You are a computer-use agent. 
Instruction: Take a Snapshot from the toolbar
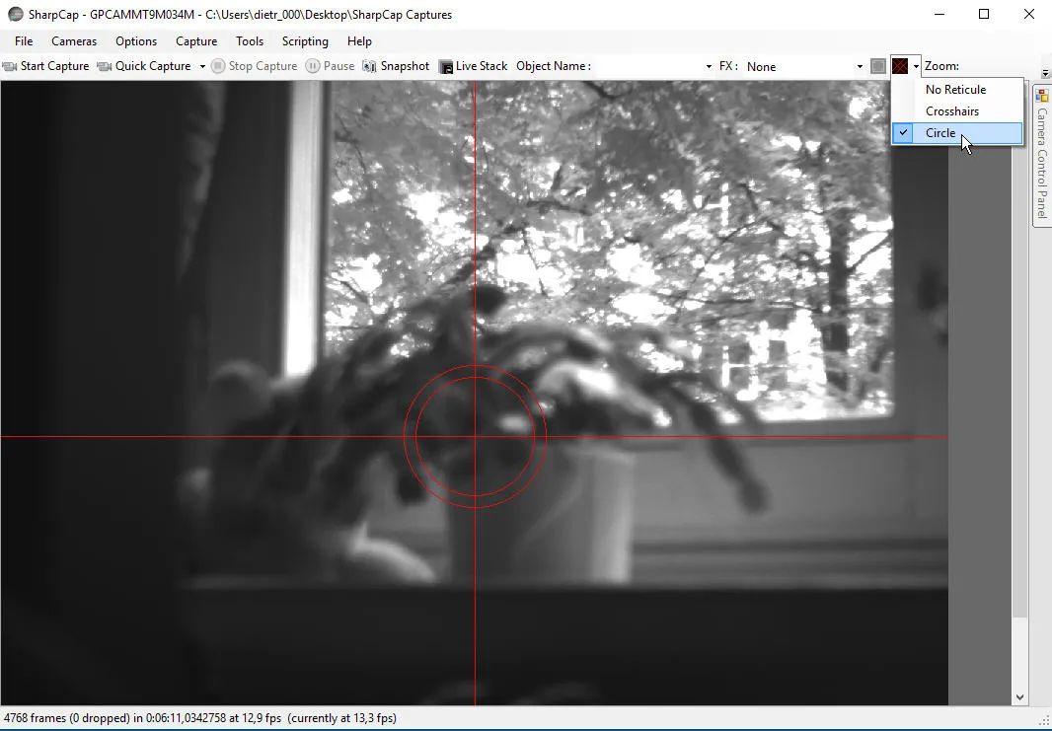[396, 66]
